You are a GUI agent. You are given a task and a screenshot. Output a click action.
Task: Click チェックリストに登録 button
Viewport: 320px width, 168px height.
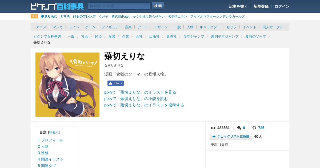(x=231, y=137)
